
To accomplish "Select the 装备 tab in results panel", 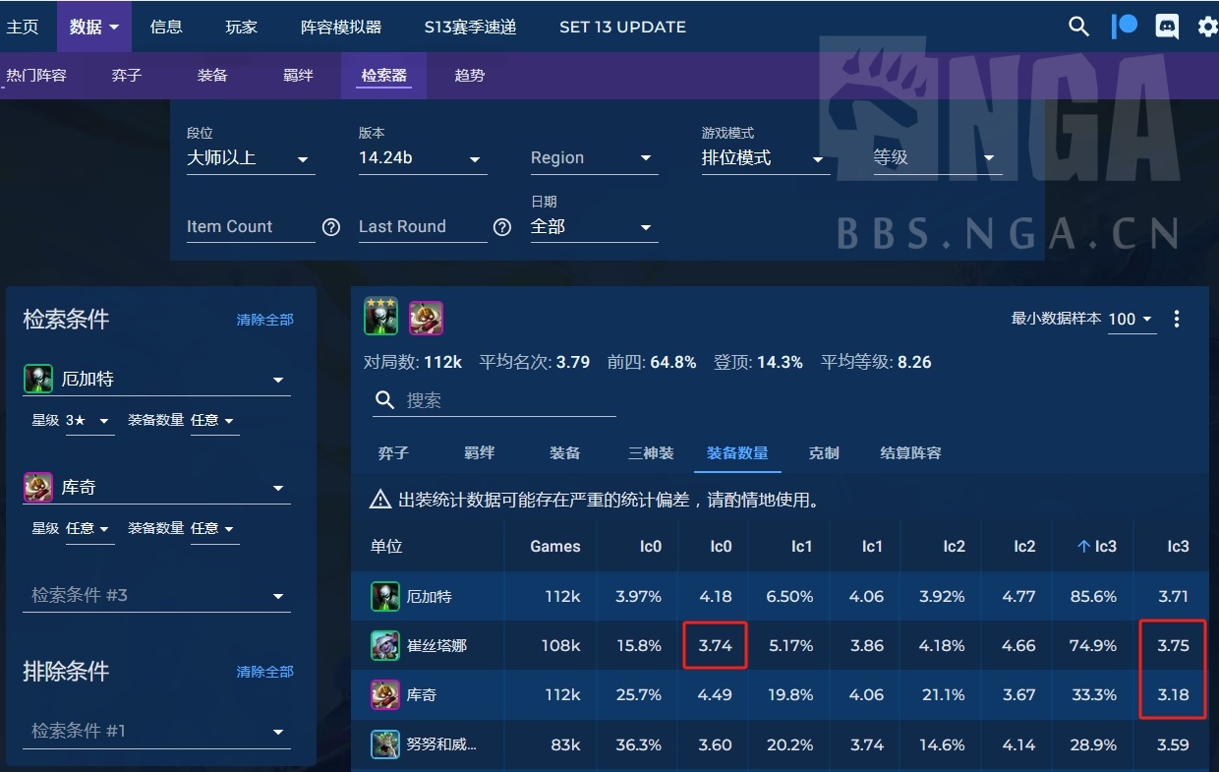I will 565,453.
